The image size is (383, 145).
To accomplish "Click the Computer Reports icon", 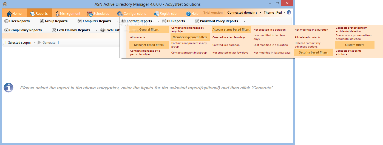I will [80, 21].
